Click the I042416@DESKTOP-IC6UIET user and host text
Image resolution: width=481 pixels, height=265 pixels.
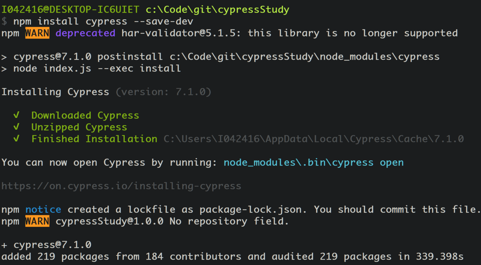tap(70, 10)
